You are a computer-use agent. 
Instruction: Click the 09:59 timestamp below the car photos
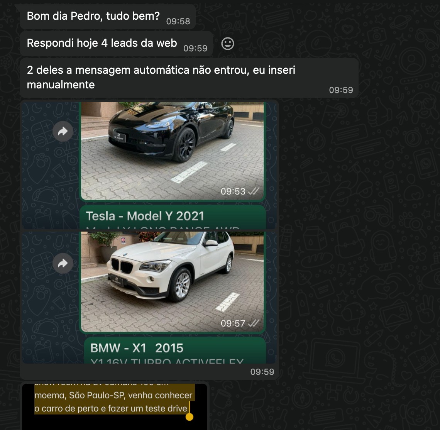tap(262, 372)
